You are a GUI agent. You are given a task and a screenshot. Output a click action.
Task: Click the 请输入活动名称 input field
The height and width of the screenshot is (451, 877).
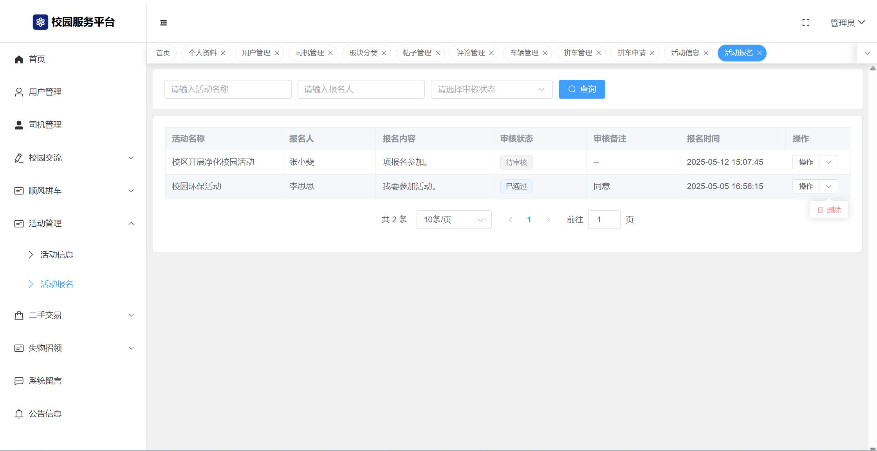point(228,89)
